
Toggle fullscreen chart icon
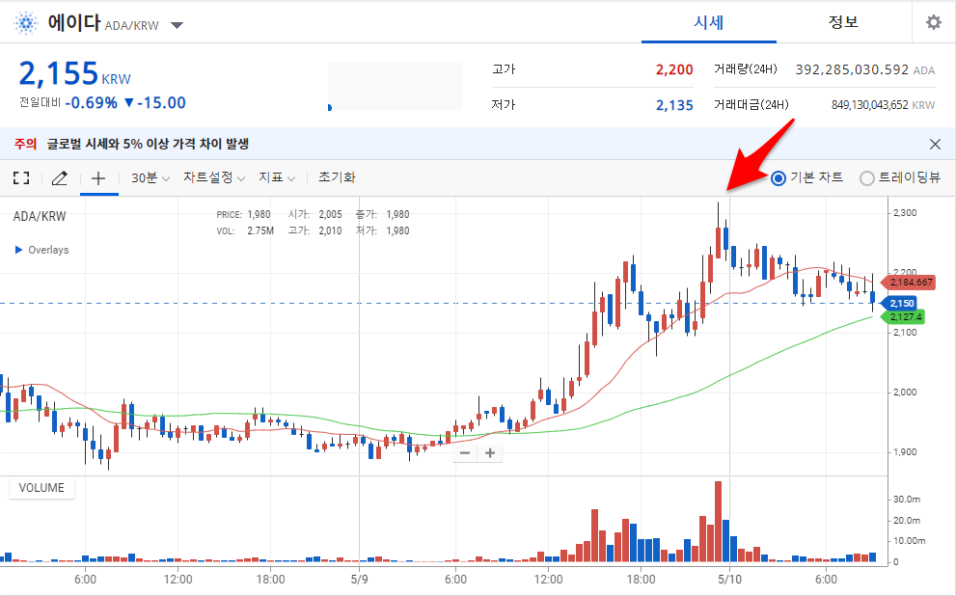[x=21, y=178]
